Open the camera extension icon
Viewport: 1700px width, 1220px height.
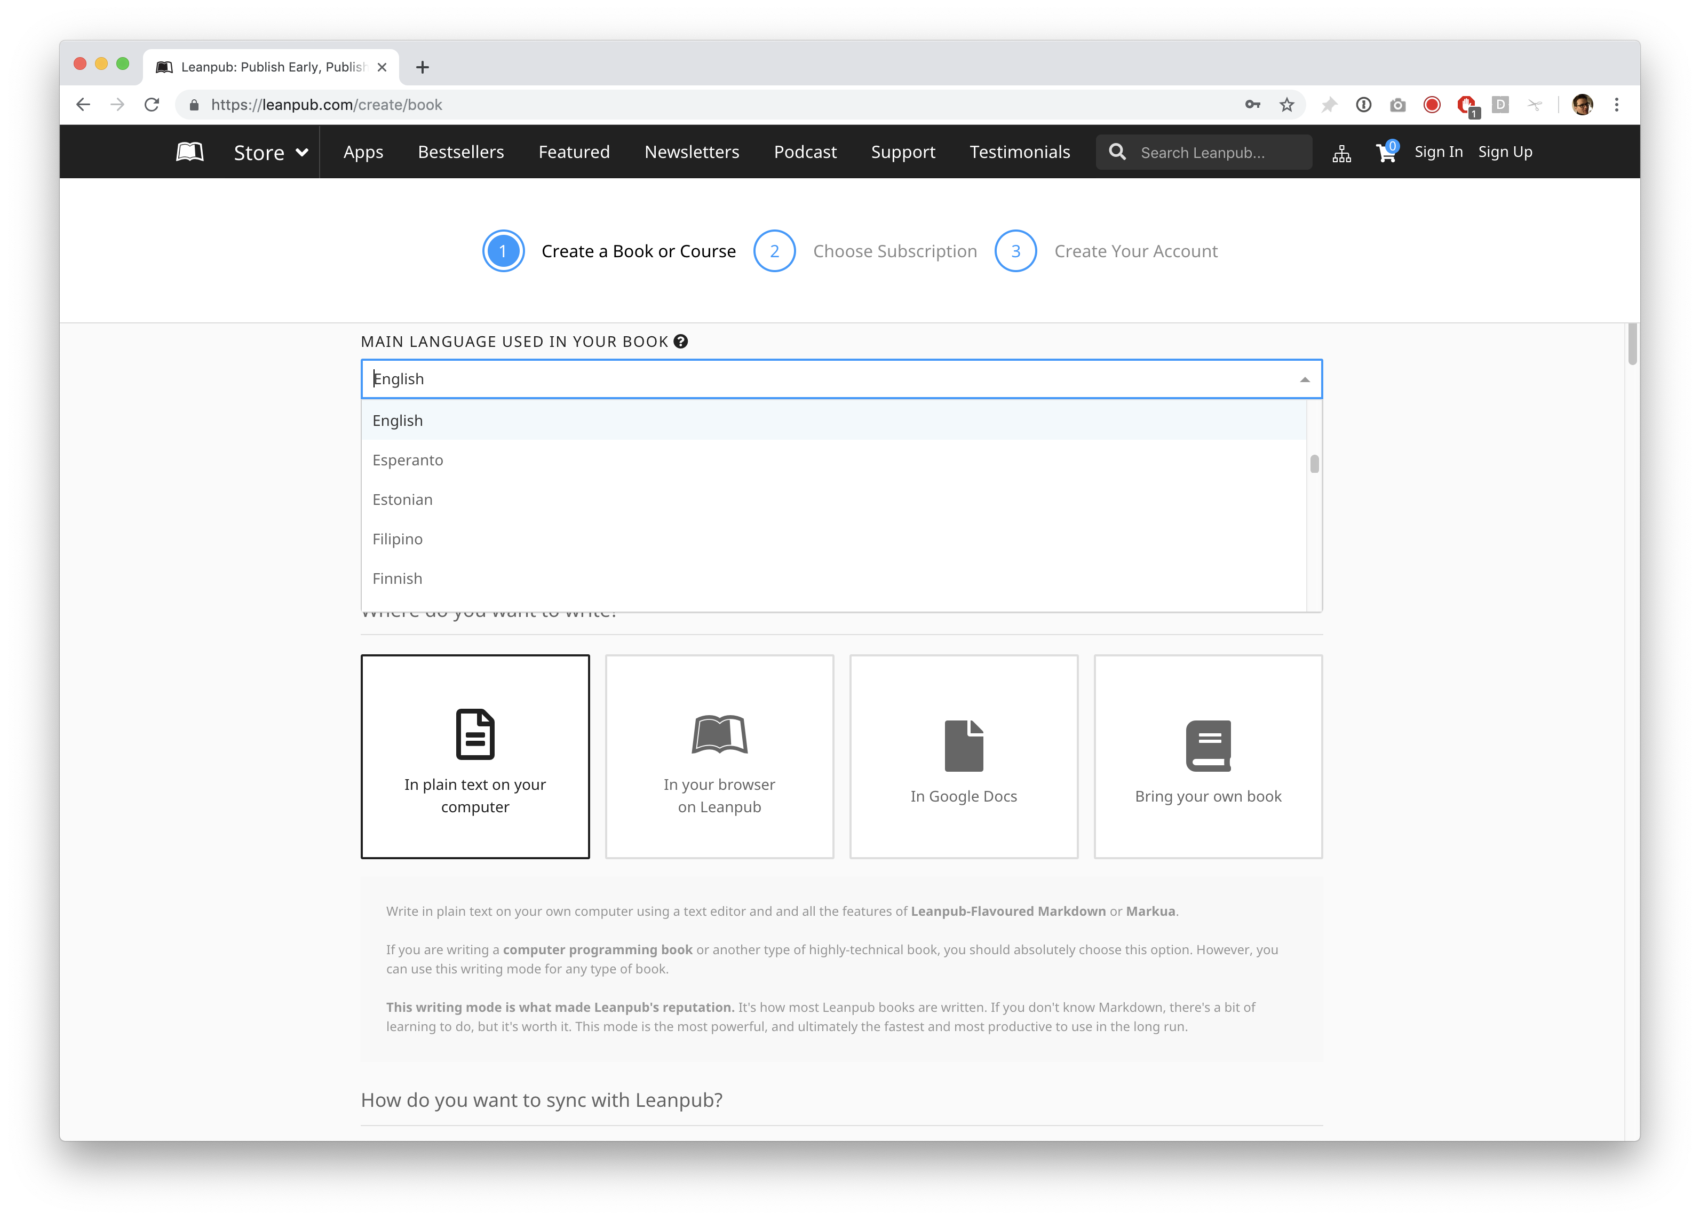click(x=1397, y=105)
